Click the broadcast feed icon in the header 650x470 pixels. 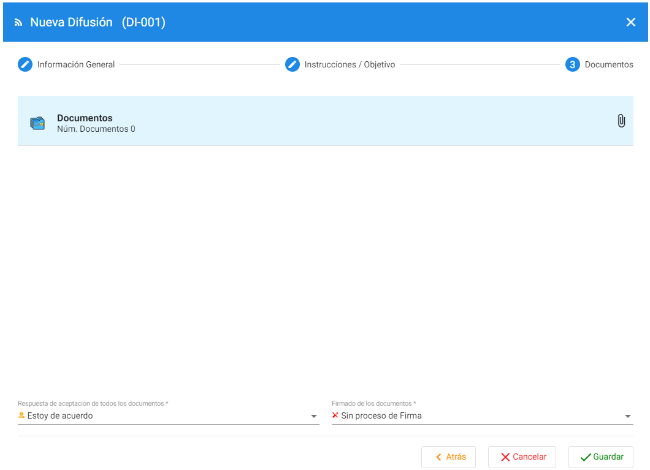[x=18, y=23]
